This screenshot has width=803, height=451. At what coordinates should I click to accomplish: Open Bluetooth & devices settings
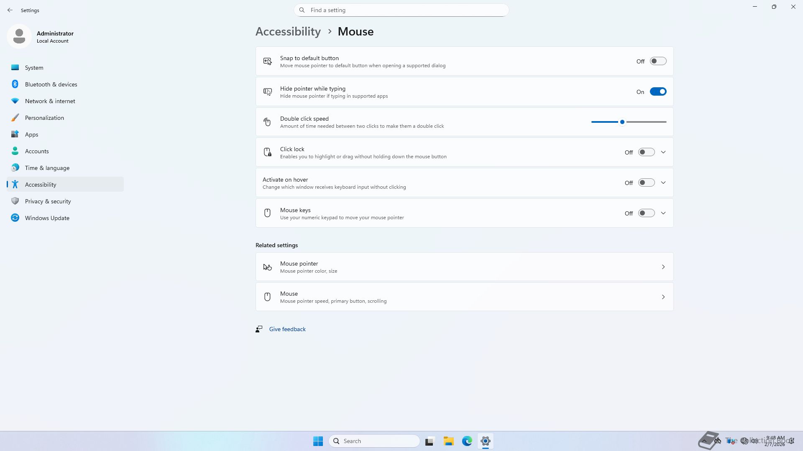(51, 84)
